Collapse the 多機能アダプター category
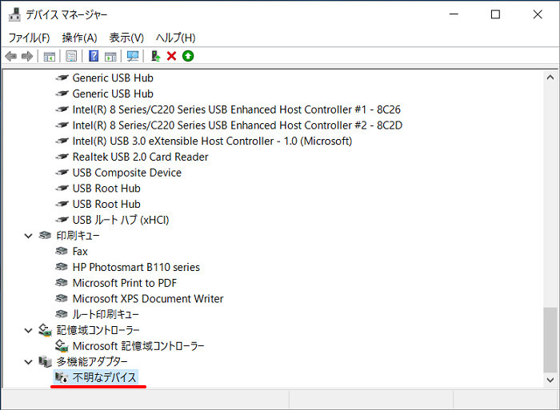The image size is (560, 410). (28, 362)
